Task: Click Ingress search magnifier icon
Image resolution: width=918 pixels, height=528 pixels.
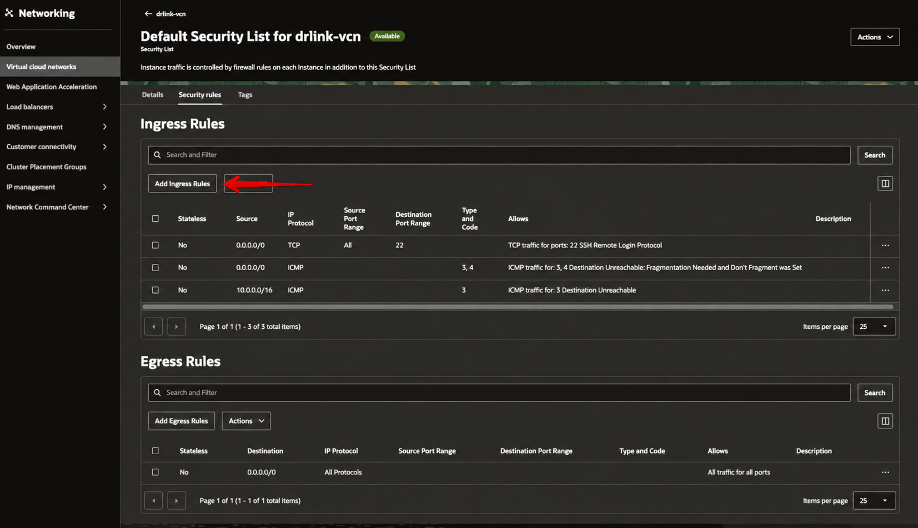Action: point(157,155)
